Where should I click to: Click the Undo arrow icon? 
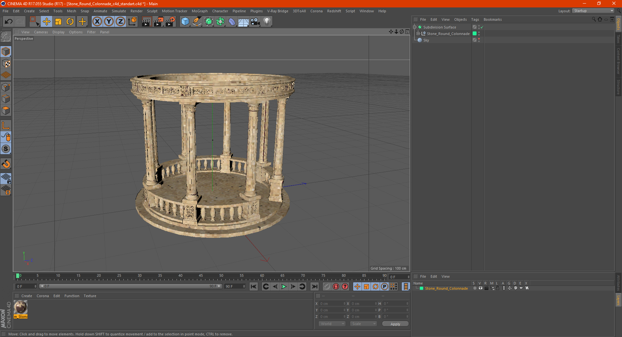[x=9, y=22]
